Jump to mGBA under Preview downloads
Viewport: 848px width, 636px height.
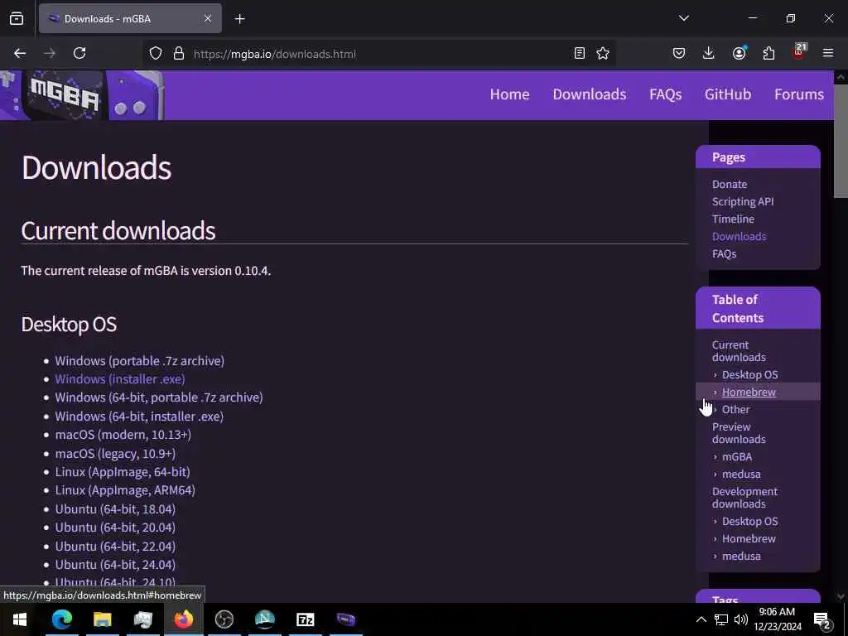(x=736, y=457)
